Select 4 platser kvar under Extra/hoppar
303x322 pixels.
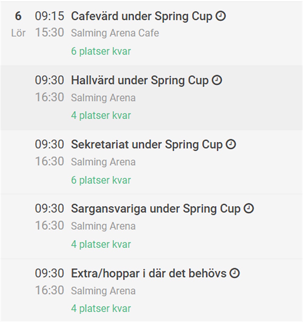[x=101, y=308]
